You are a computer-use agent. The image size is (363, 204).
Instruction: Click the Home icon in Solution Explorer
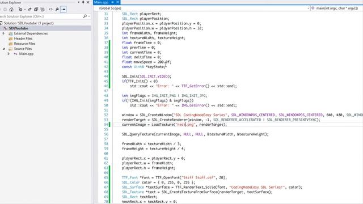click(x=11, y=10)
